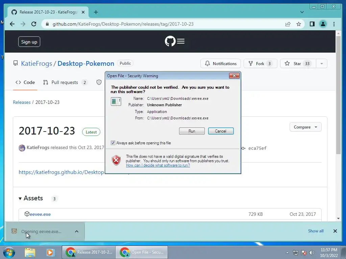Open the KatieFrogs owner link
This screenshot has width=346, height=259.
pyautogui.click(x=36, y=63)
